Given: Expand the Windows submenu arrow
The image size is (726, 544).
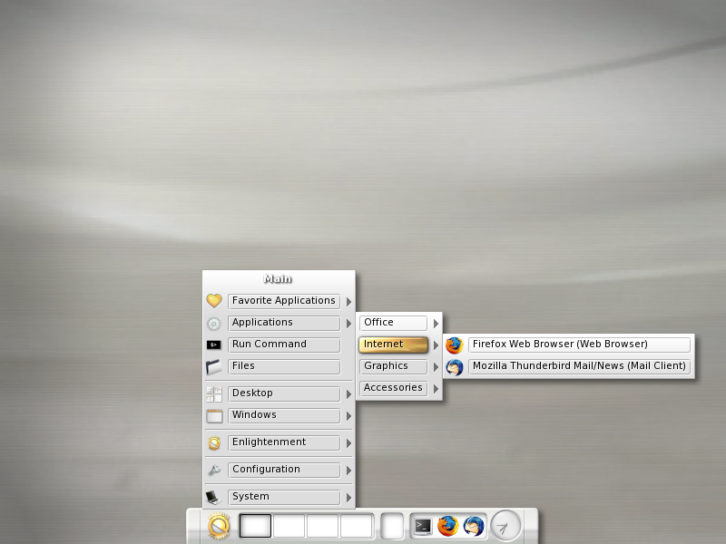Looking at the screenshot, I should [x=348, y=416].
